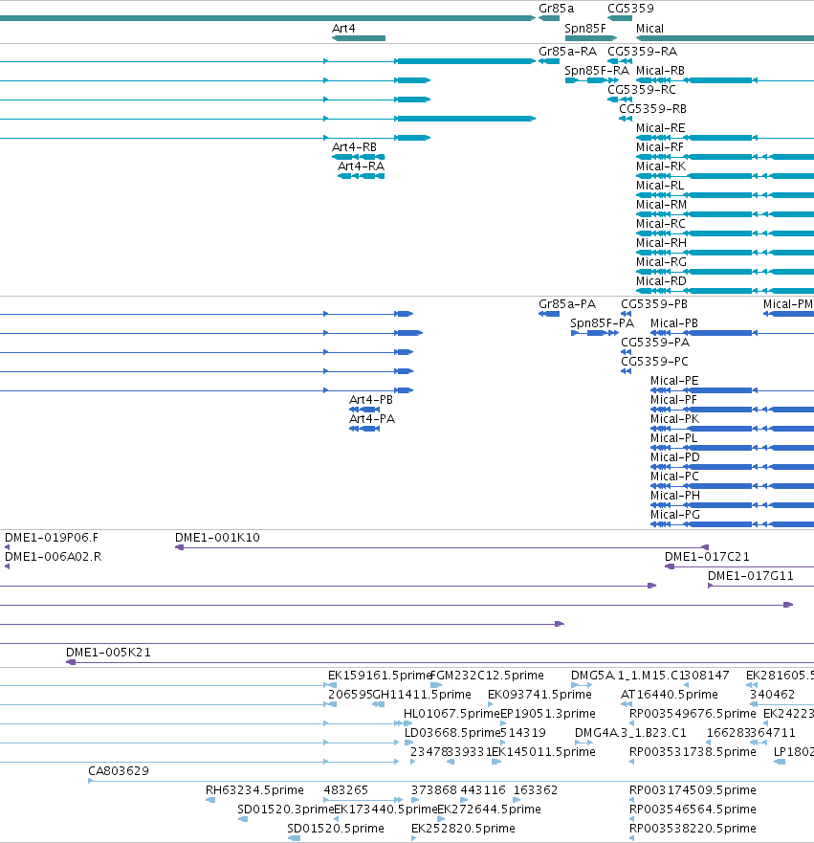
Task: Select EST DMG4A.3_1.B23.C1
Action: 630,733
